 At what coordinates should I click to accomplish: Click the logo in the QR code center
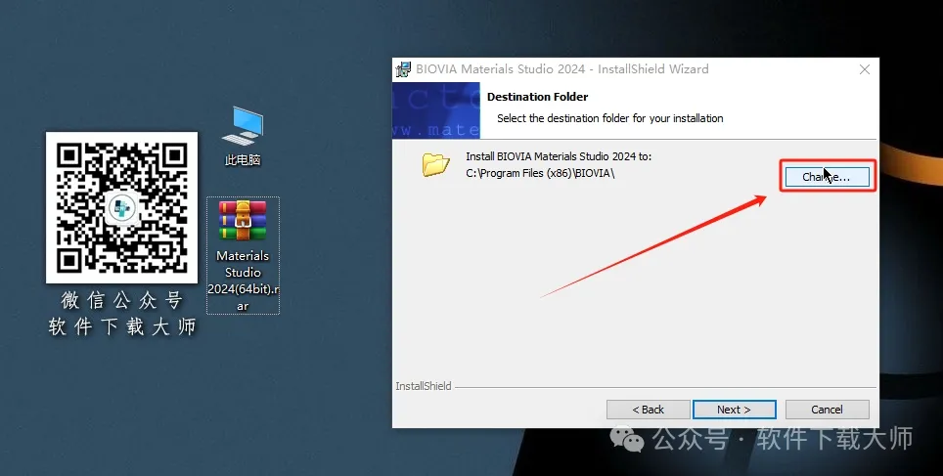122,208
